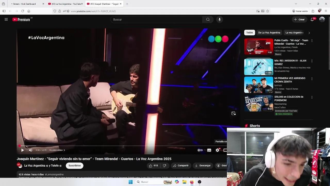Select the 'De La Voz Argentina' chip
Viewport: 330px width, 186px height.
tap(269, 33)
